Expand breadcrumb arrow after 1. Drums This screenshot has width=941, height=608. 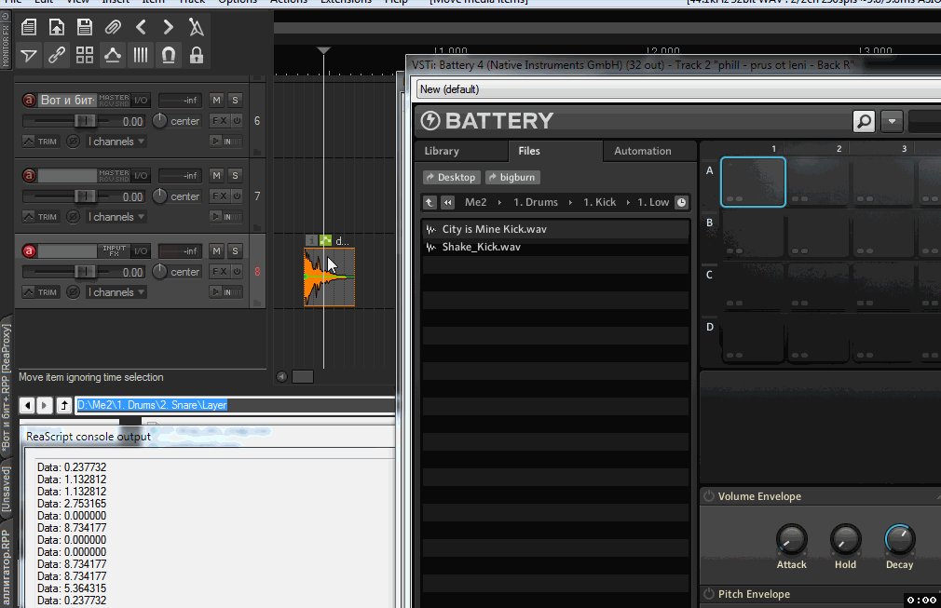570,203
